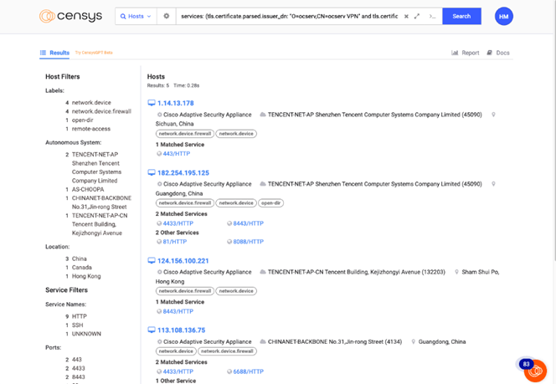The width and height of the screenshot is (556, 384).
Task: Filter location by Hong Kong
Action: [86, 276]
